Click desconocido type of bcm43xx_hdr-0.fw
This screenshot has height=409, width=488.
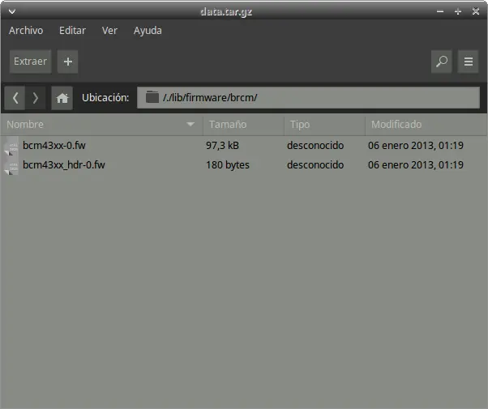click(315, 165)
